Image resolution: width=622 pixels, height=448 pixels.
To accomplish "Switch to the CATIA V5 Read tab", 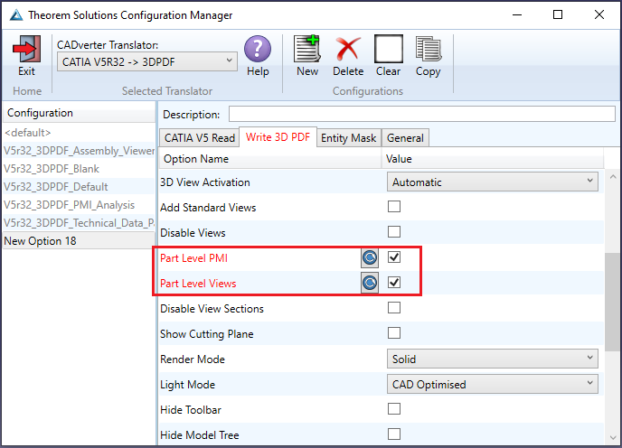I will (200, 138).
